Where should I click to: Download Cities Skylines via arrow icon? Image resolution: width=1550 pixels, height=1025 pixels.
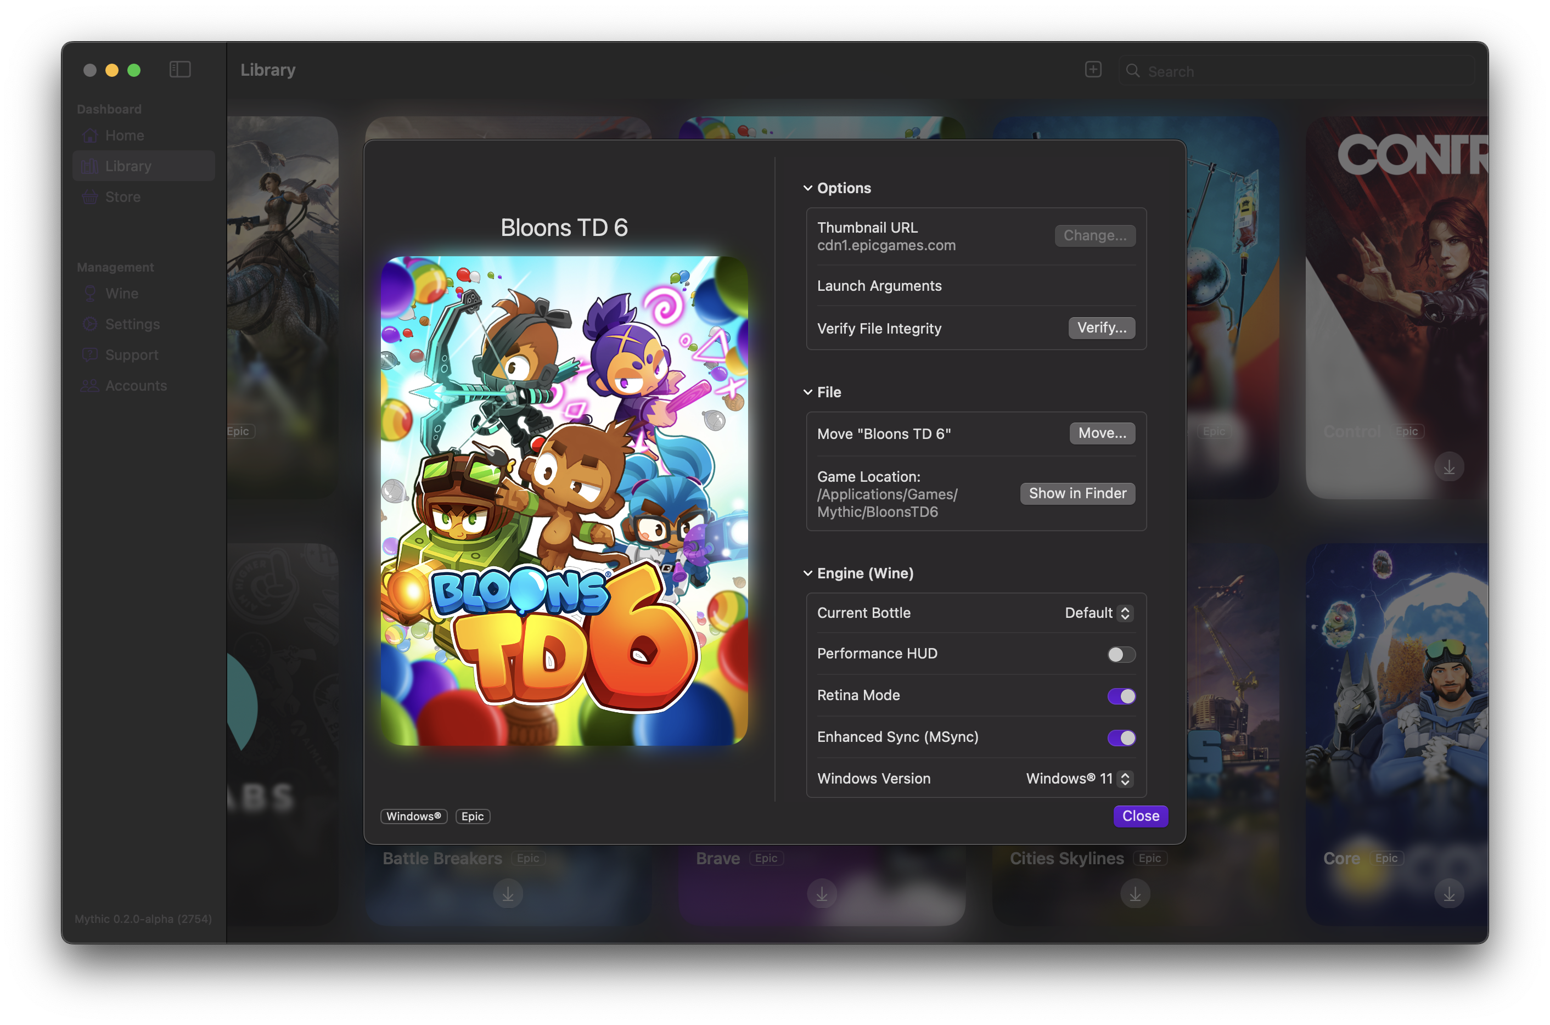click(x=1136, y=894)
